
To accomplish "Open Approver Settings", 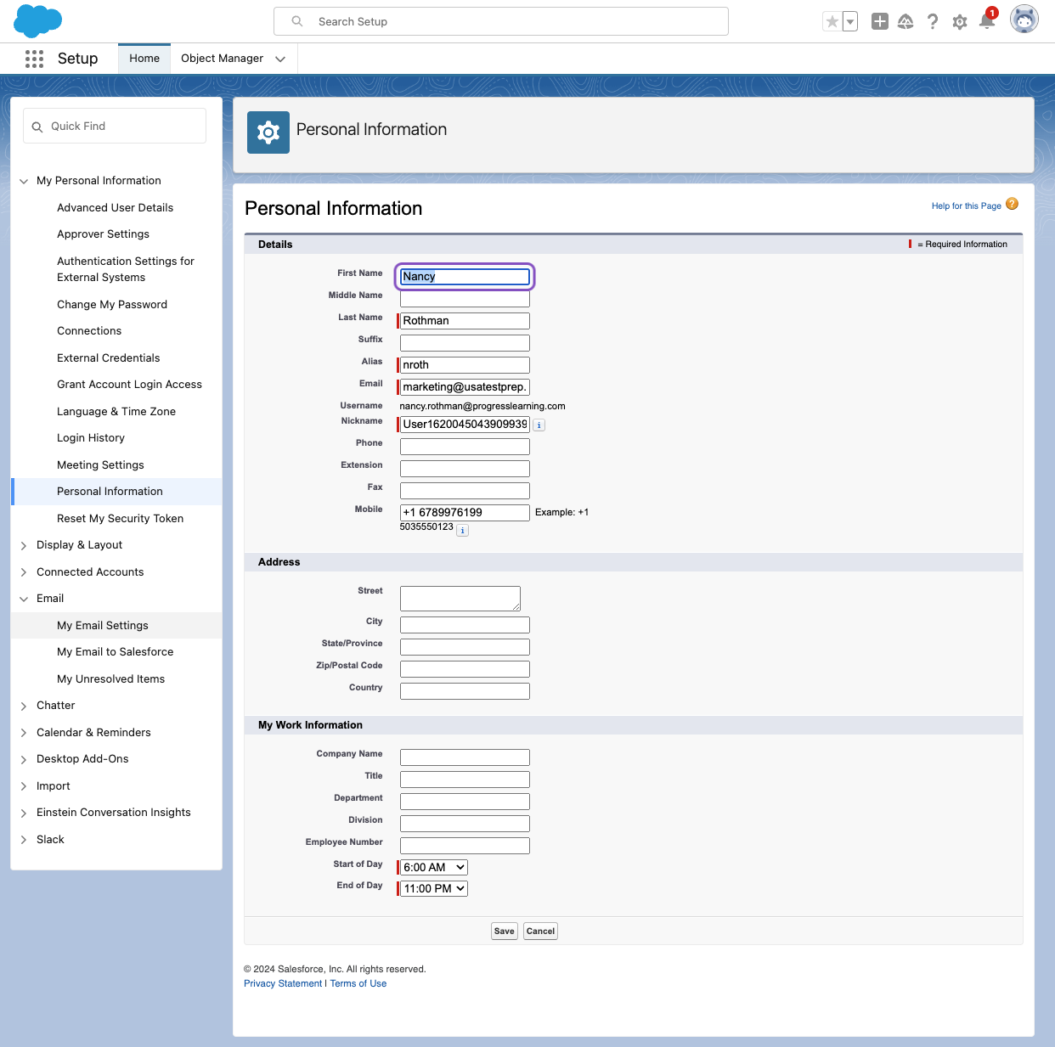I will pos(104,234).
